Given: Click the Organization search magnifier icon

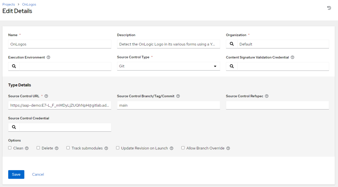Looking at the screenshot, I should pos(232,44).
